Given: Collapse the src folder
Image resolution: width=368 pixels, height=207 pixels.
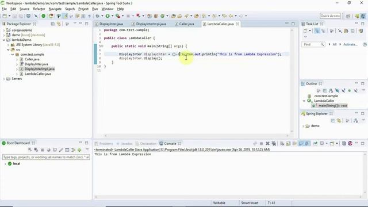Looking at the screenshot, I should [x=8, y=49].
